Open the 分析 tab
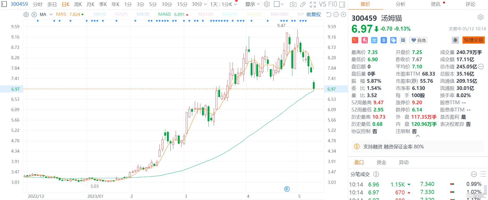The height and width of the screenshot is (200, 488). click(x=400, y=4)
